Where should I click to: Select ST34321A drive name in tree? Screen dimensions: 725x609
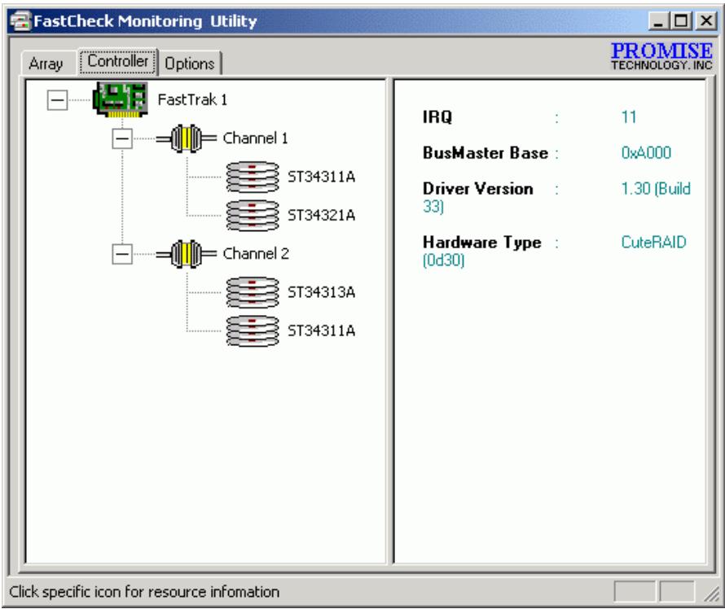(321, 215)
